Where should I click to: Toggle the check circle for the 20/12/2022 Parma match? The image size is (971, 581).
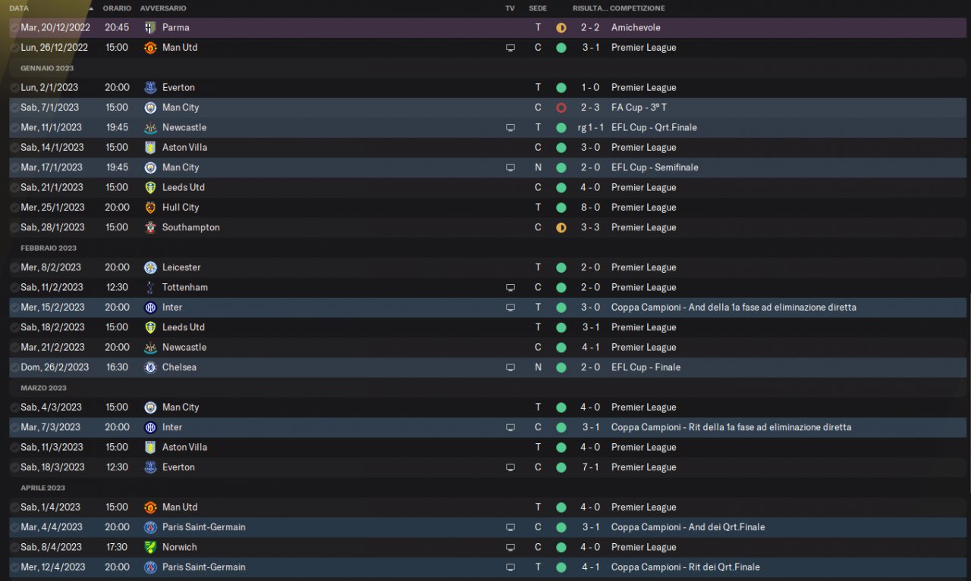tap(14, 27)
